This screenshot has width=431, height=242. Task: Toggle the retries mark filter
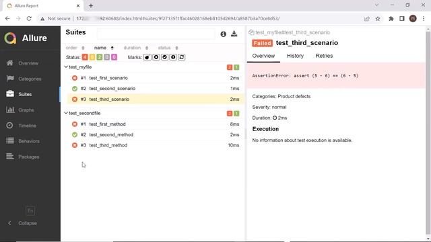coord(182,57)
